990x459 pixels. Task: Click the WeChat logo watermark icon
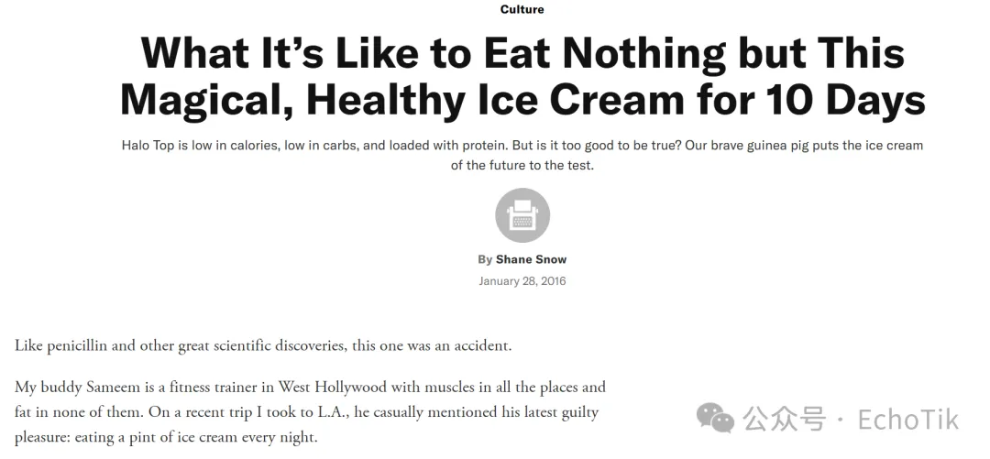[715, 419]
